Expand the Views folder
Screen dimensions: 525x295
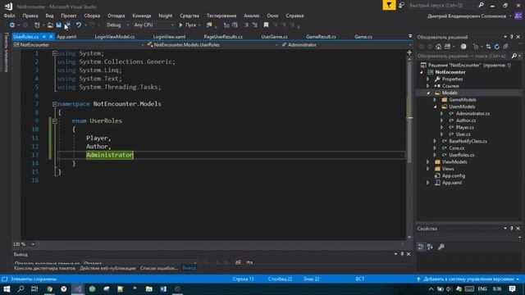tap(428, 169)
